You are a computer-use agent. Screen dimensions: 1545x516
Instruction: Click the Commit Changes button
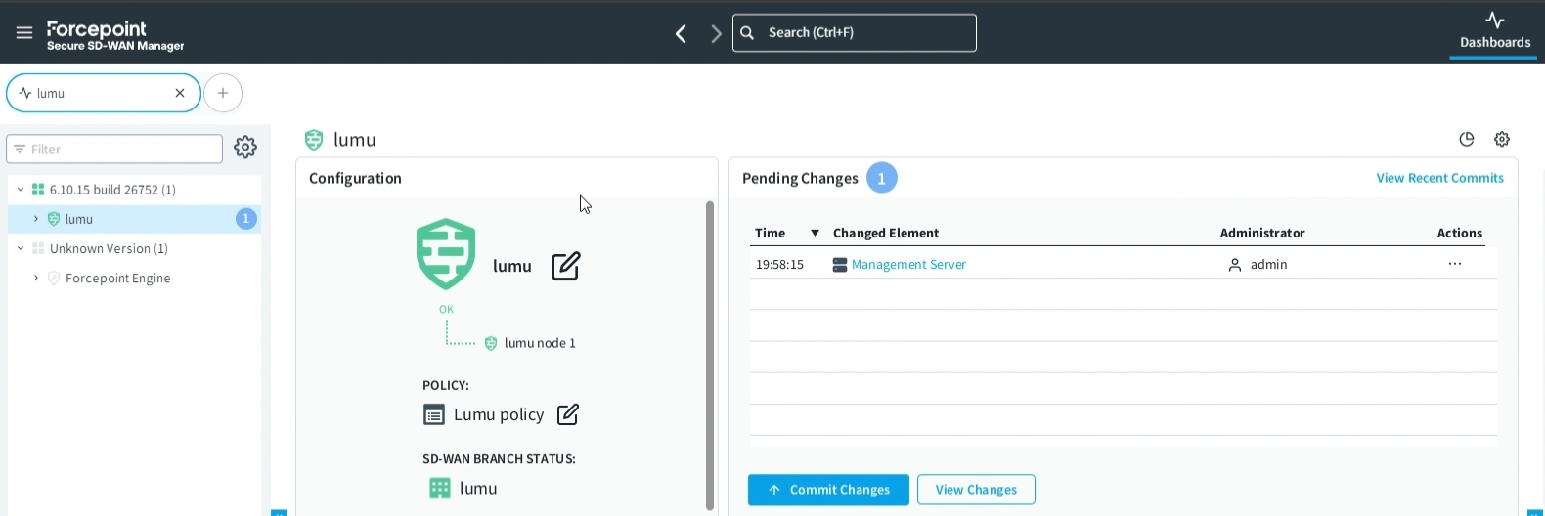click(828, 490)
